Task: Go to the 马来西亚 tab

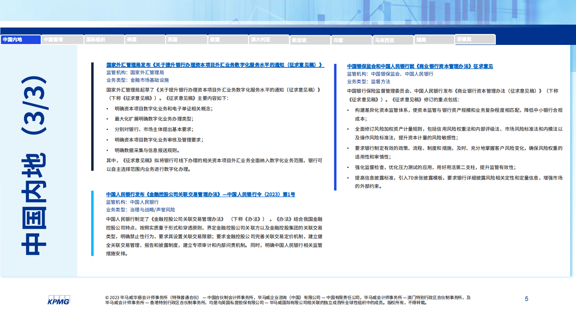Action: click(x=393, y=40)
